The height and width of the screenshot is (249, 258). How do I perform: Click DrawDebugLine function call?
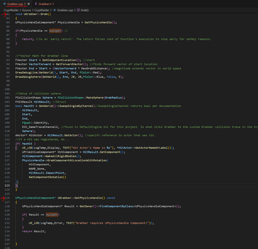[26, 72]
